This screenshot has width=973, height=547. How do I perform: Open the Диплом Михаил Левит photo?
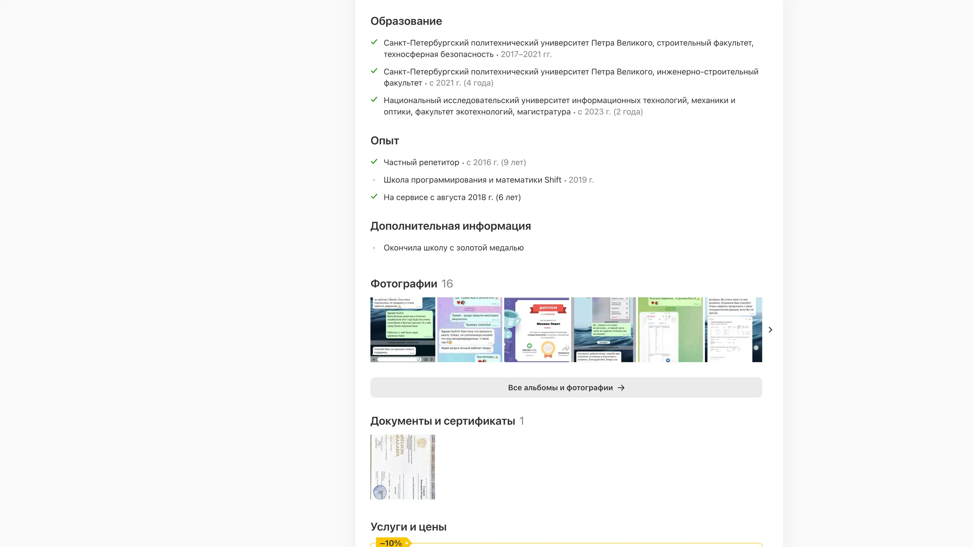[x=536, y=329]
